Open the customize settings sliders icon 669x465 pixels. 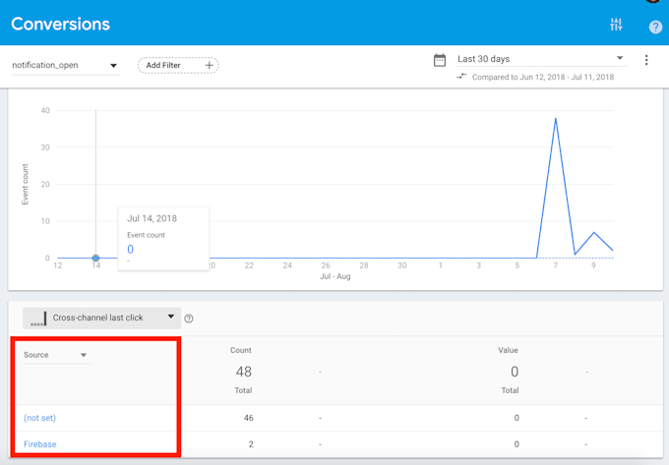[x=616, y=25]
